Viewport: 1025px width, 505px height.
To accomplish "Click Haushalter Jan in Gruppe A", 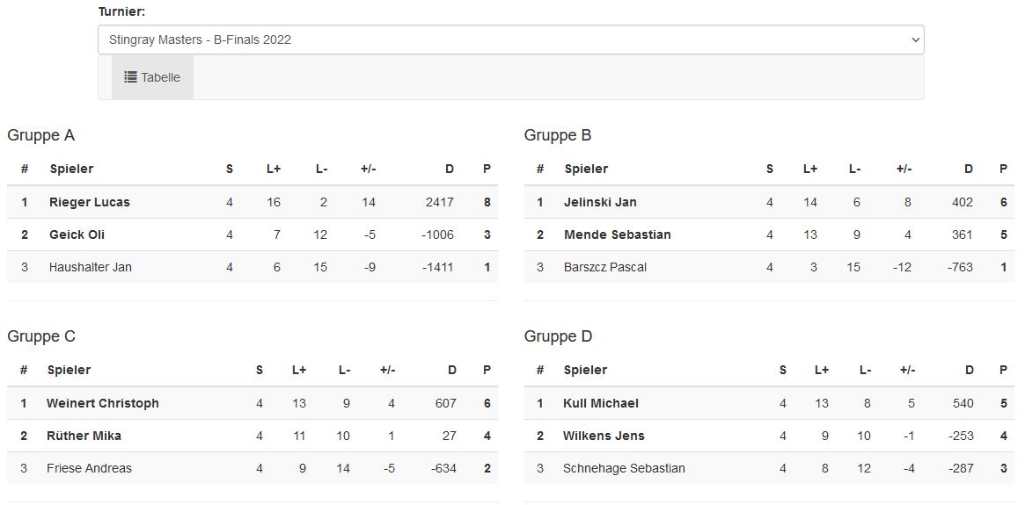I will (91, 267).
